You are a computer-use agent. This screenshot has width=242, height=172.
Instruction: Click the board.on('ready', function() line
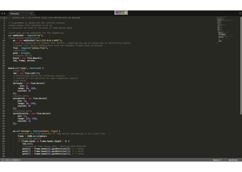pyautogui.click(x=26, y=68)
